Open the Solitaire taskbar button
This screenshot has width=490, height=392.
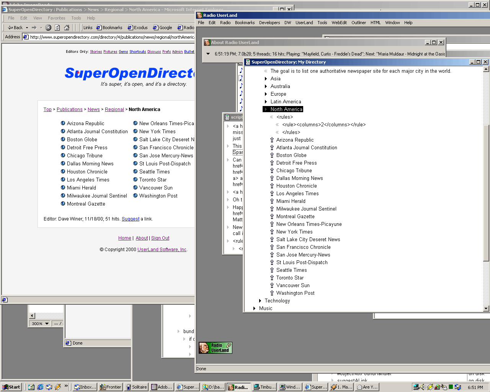(136, 387)
